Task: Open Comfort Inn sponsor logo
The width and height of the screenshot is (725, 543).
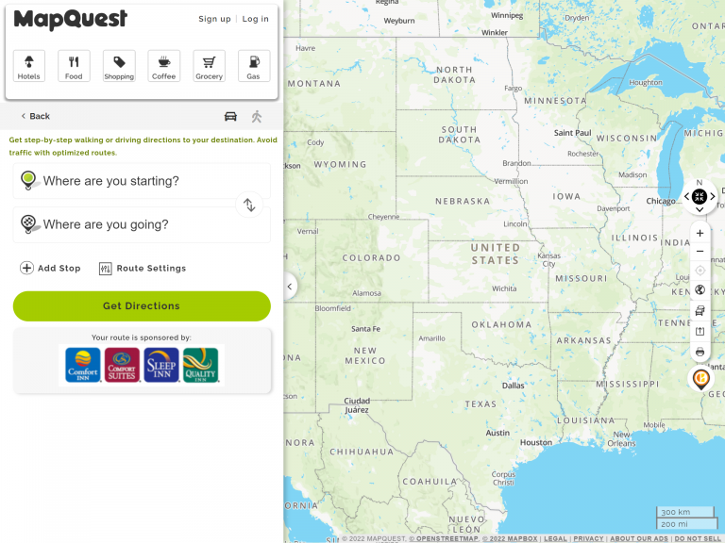Action: [x=83, y=365]
